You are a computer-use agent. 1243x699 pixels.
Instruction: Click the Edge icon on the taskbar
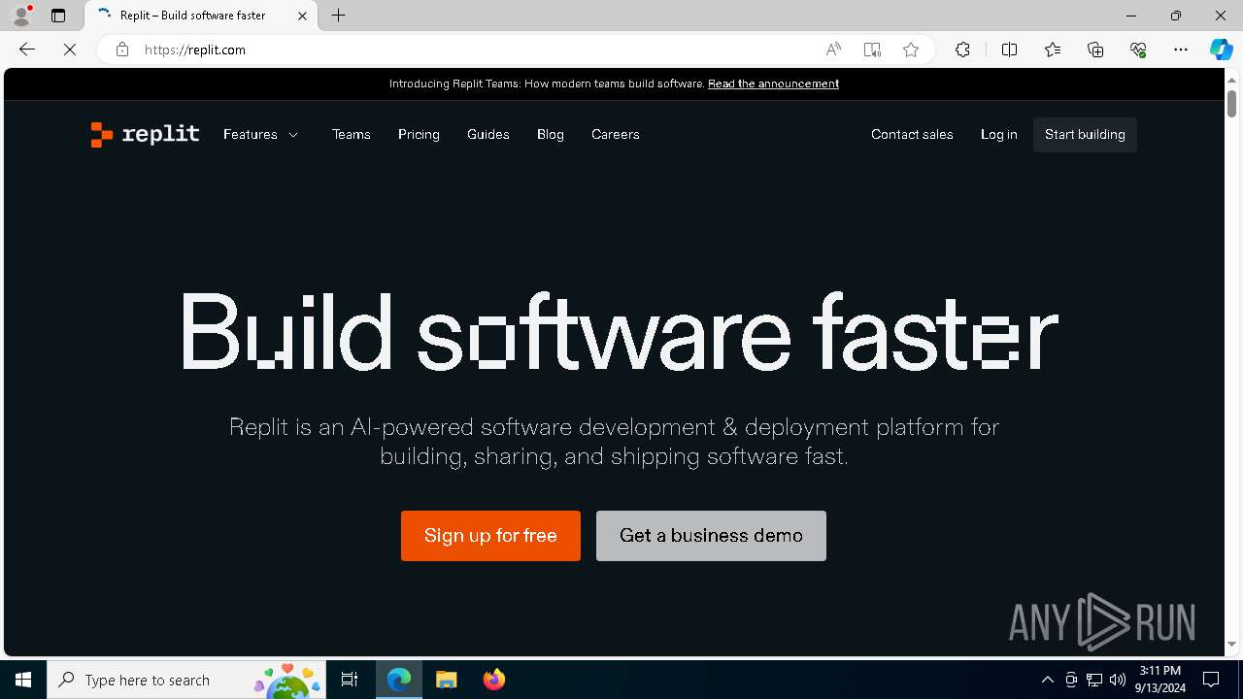pyautogui.click(x=399, y=680)
